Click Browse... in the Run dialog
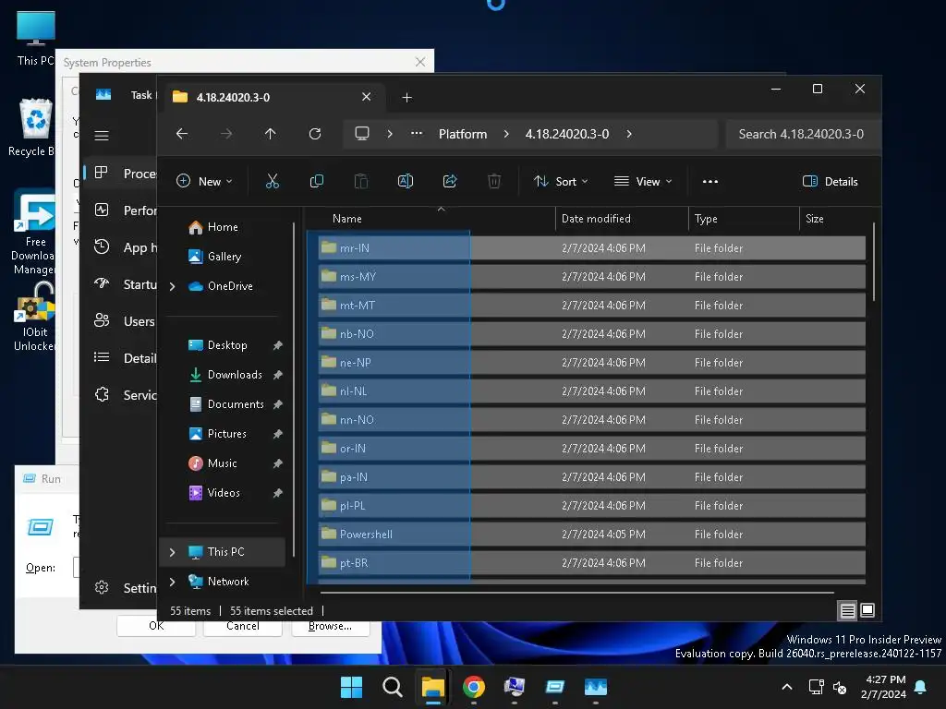 330,627
